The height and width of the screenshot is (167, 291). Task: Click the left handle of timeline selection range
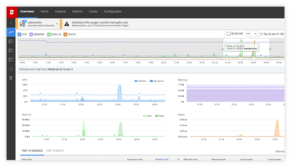tap(222, 49)
